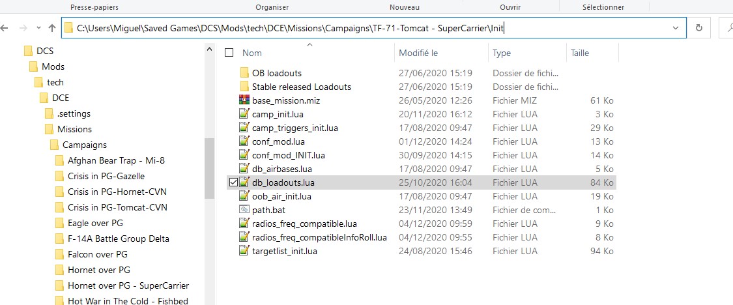Sort files by Type column
Image resolution: width=733 pixels, height=305 pixels.
coord(502,53)
